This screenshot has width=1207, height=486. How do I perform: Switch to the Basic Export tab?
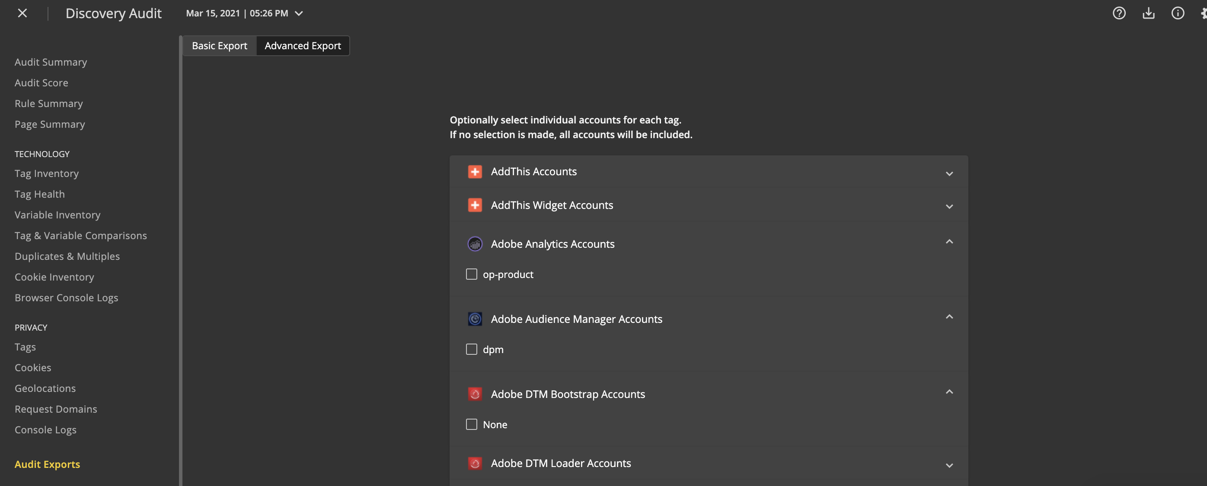tap(219, 46)
